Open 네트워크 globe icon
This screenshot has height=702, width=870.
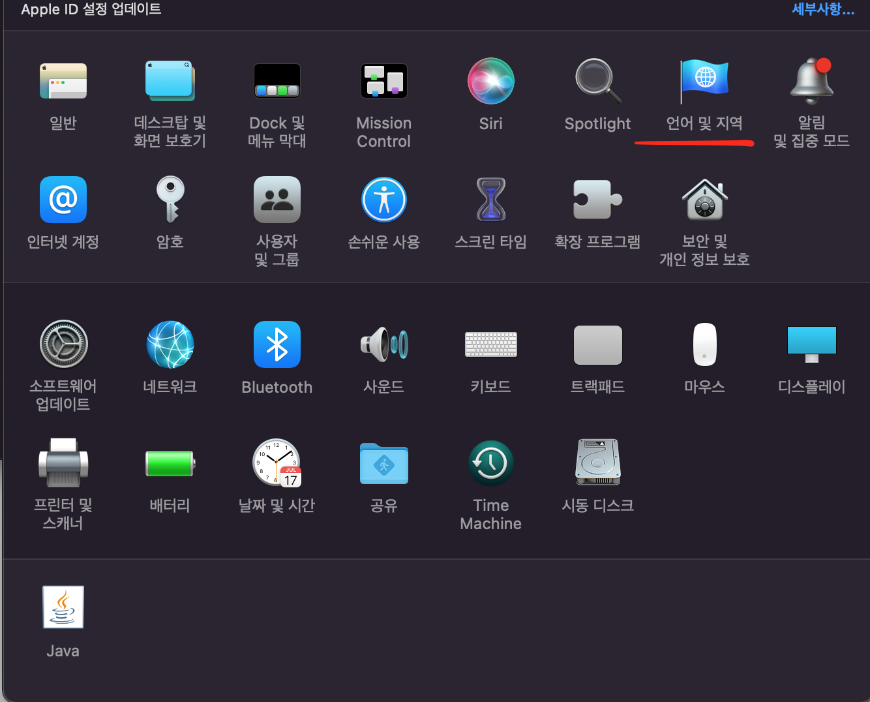[170, 344]
